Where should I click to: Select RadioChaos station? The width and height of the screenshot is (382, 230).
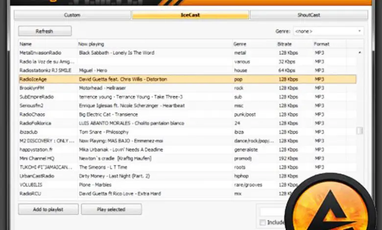tap(32, 115)
